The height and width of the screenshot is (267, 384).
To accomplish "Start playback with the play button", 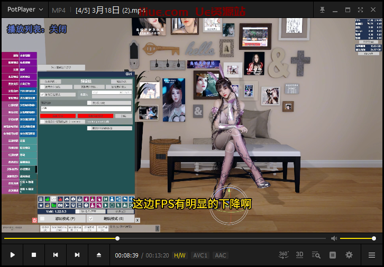I will coord(13,255).
